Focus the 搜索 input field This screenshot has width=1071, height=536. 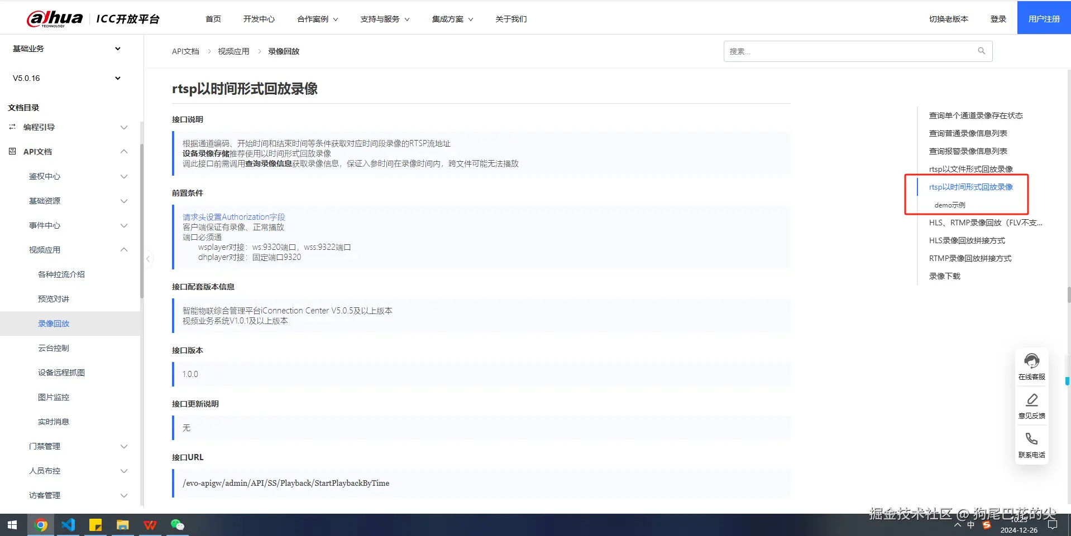click(x=858, y=51)
